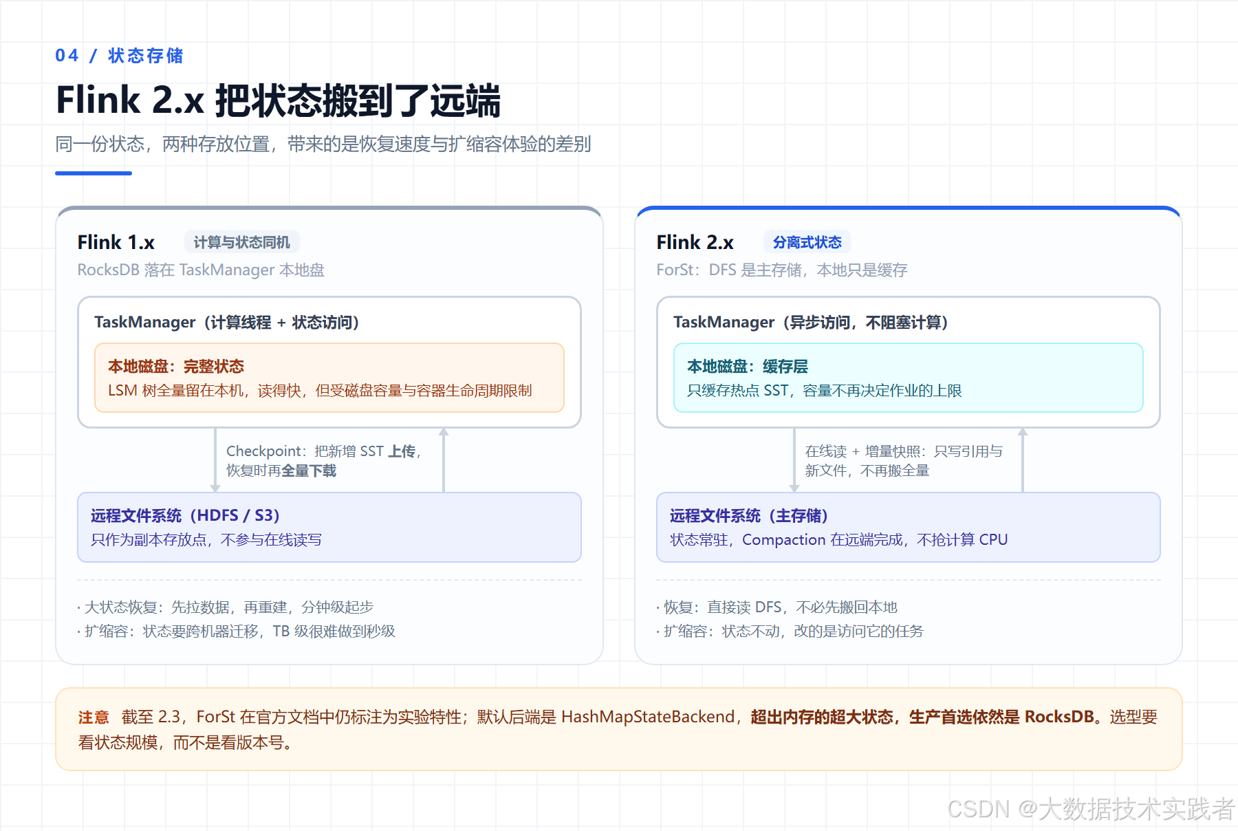
Task: Click '只作为副本存放点，不参与在线读写' text
Action: (x=206, y=540)
